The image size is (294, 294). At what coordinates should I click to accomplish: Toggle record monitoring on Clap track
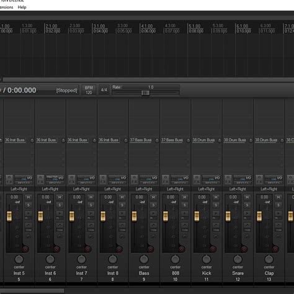(x=278, y=215)
